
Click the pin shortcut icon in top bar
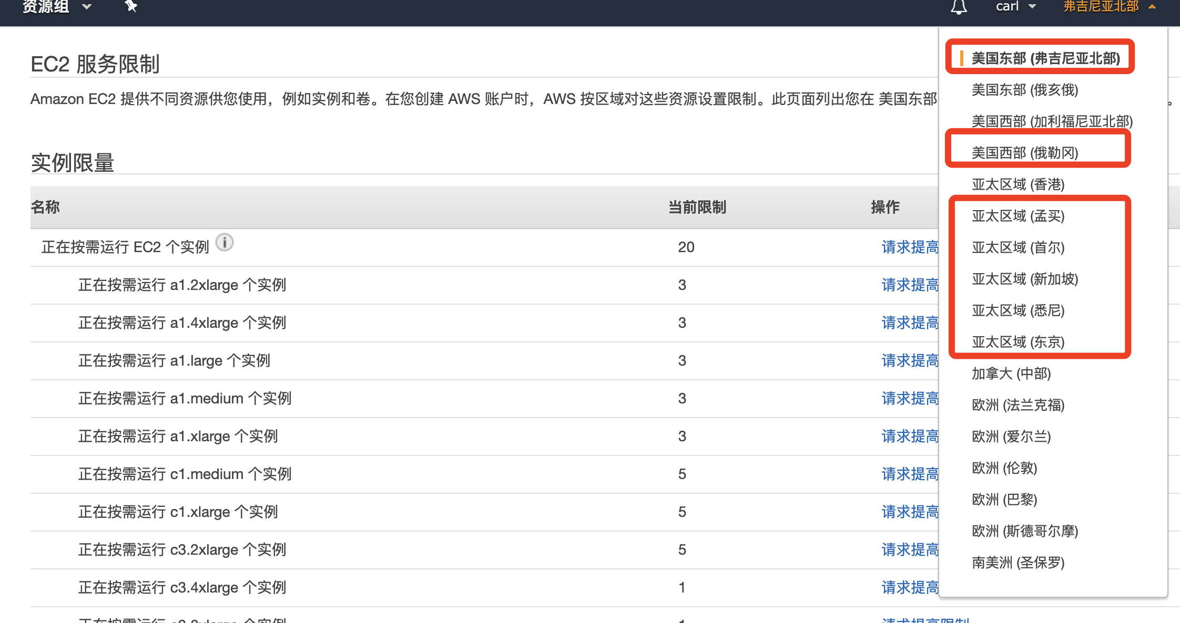tap(130, 6)
